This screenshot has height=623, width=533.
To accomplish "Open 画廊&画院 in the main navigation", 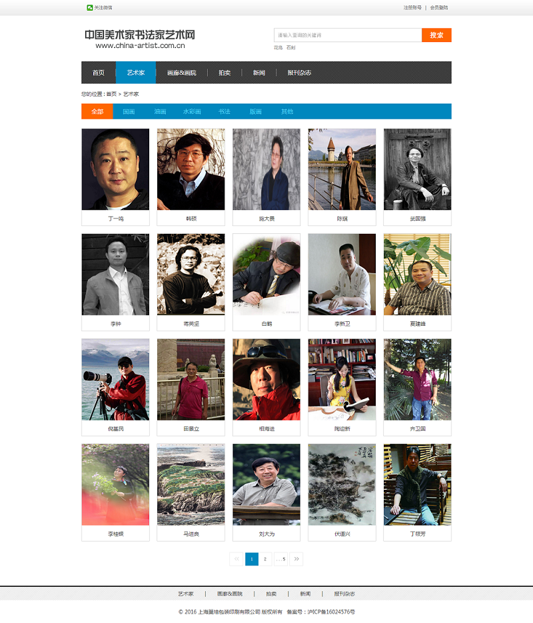I will [181, 73].
